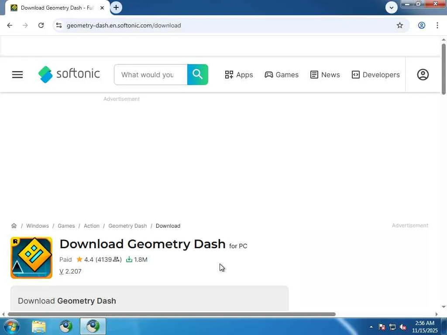Bookmark this page with the star icon
The height and width of the screenshot is (335, 447).
coord(400,25)
